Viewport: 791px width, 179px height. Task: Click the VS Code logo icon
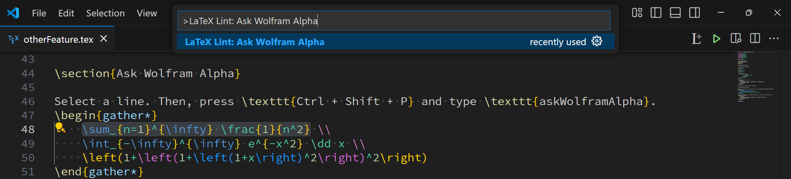pos(13,13)
